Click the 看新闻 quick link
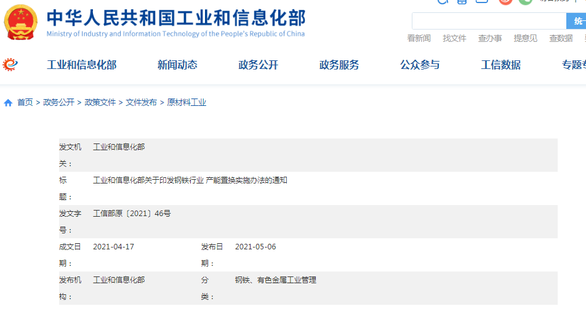Viewport: 586px width, 314px height. pyautogui.click(x=419, y=38)
